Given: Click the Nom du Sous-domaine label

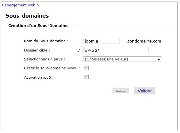Looking at the screenshot, I should pyautogui.click(x=46, y=41).
